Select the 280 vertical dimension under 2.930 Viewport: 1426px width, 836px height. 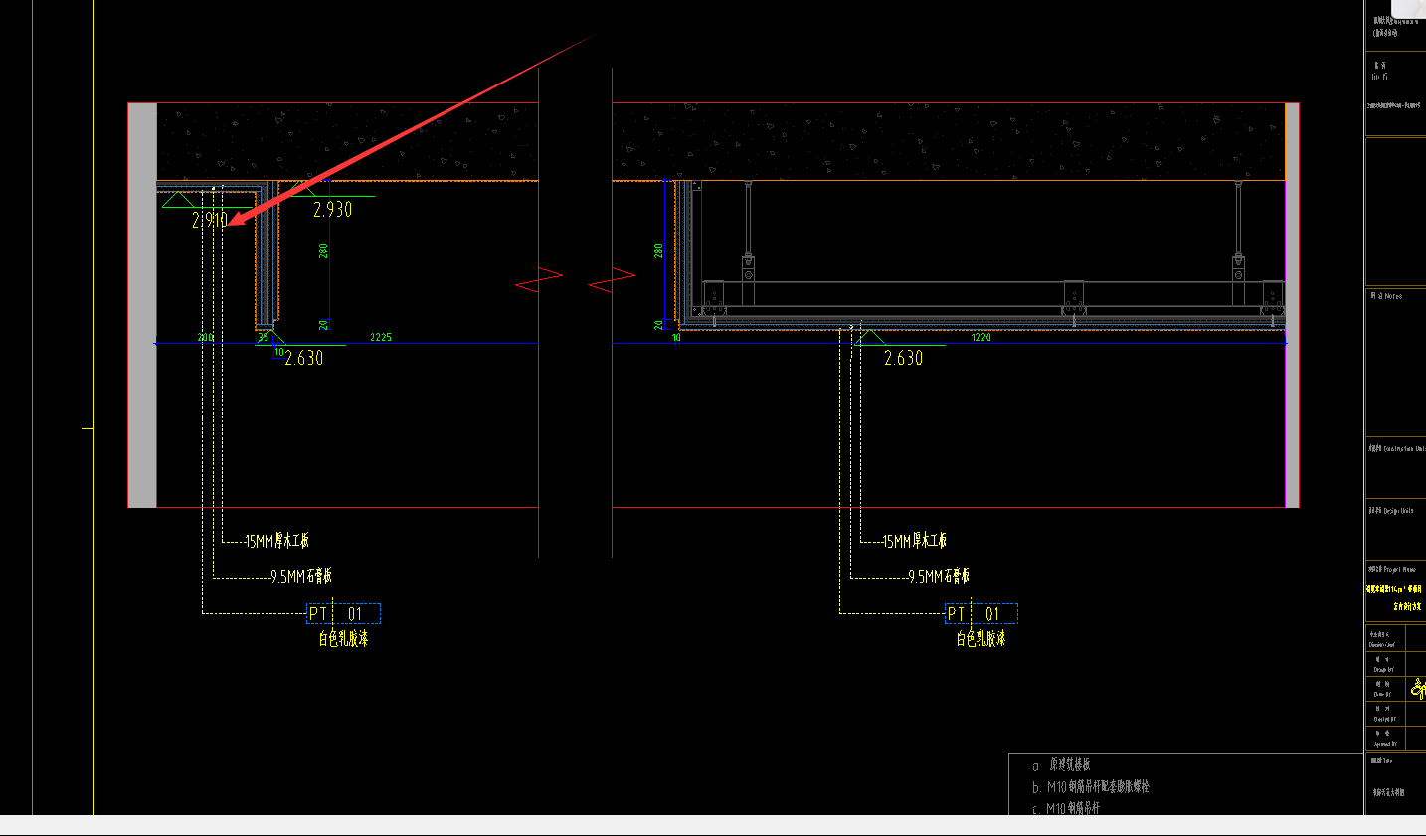coord(324,251)
